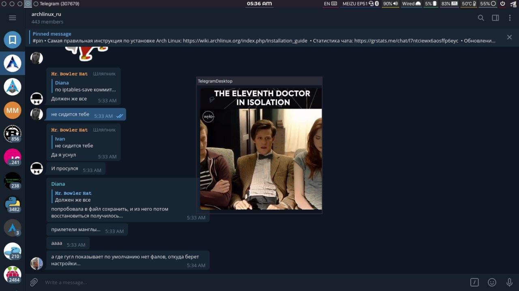Click the 83% memory indicator
This screenshot has height=291, width=519.
(449, 4)
